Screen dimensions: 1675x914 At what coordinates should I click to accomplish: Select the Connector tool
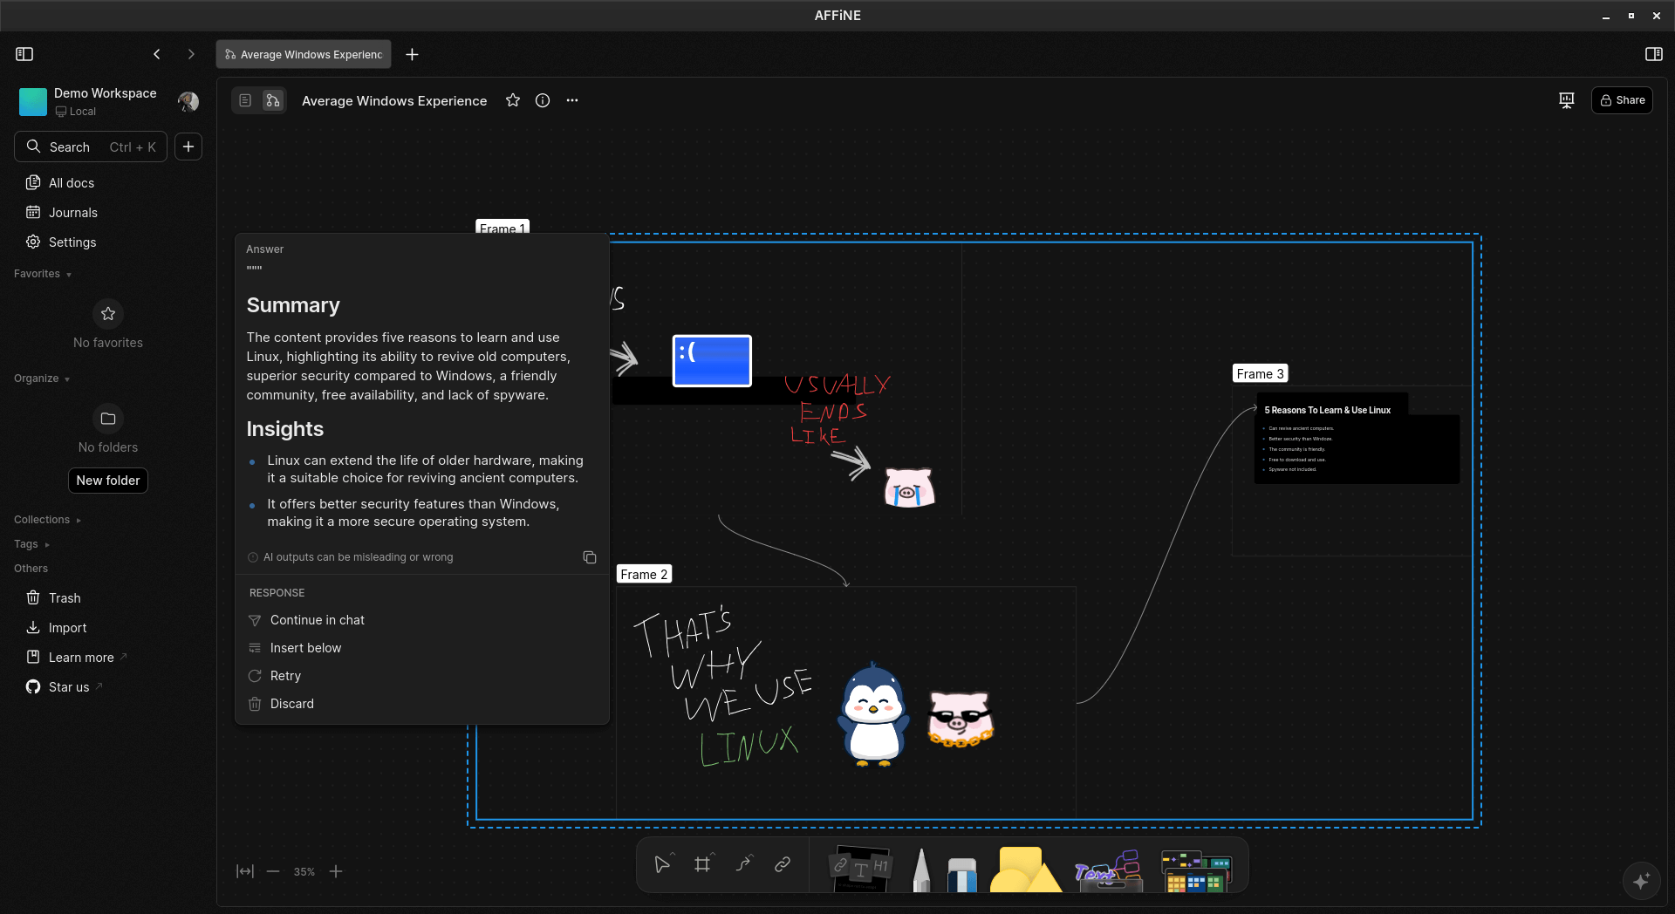tap(744, 864)
